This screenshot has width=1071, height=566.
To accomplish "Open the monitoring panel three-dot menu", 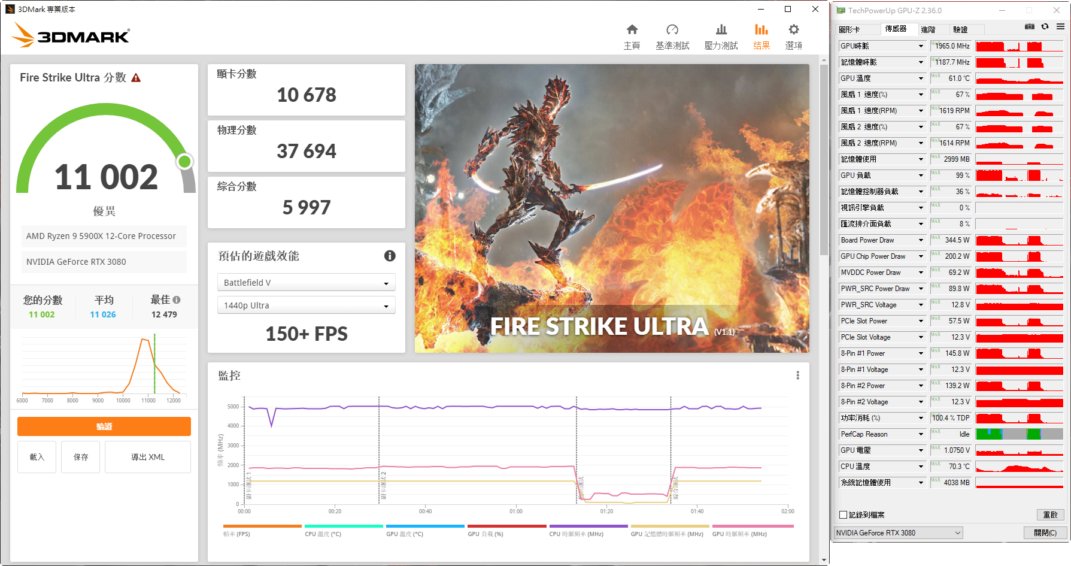I will pos(797,375).
